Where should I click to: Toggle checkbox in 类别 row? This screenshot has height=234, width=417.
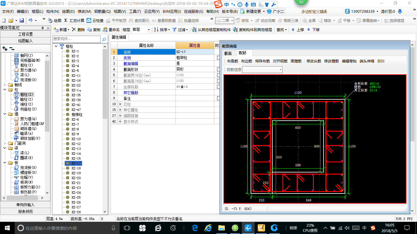(219, 58)
